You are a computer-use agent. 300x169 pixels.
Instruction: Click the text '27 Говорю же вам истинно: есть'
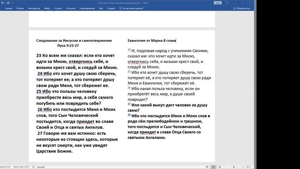pos(72,133)
